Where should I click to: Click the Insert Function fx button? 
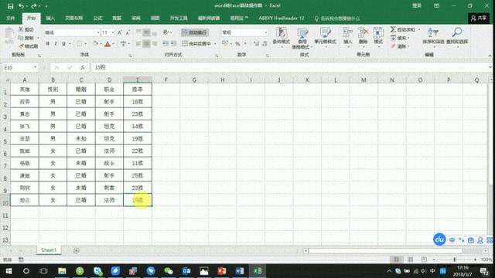(x=83, y=67)
